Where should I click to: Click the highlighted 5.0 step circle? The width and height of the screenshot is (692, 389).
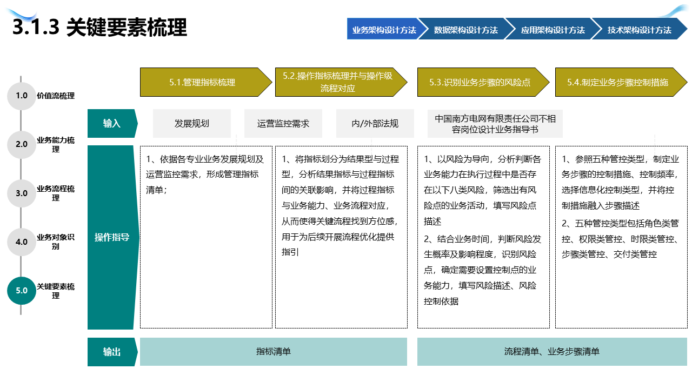[21, 291]
